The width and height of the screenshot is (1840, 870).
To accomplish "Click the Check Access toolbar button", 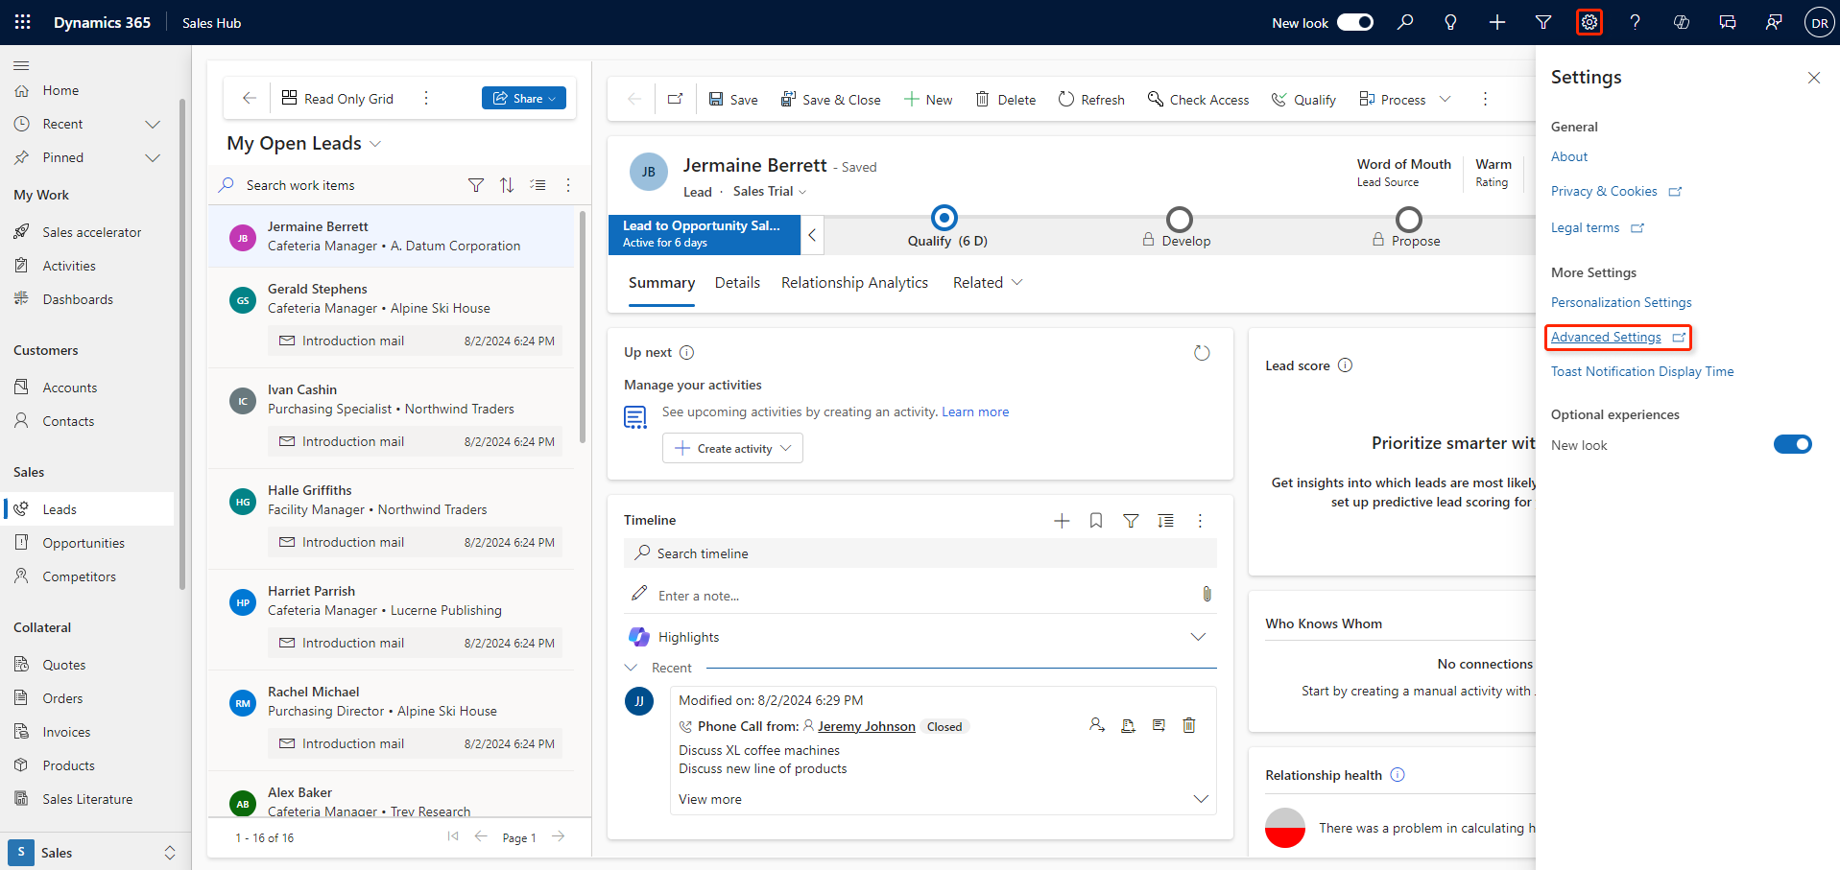I will tap(1199, 100).
